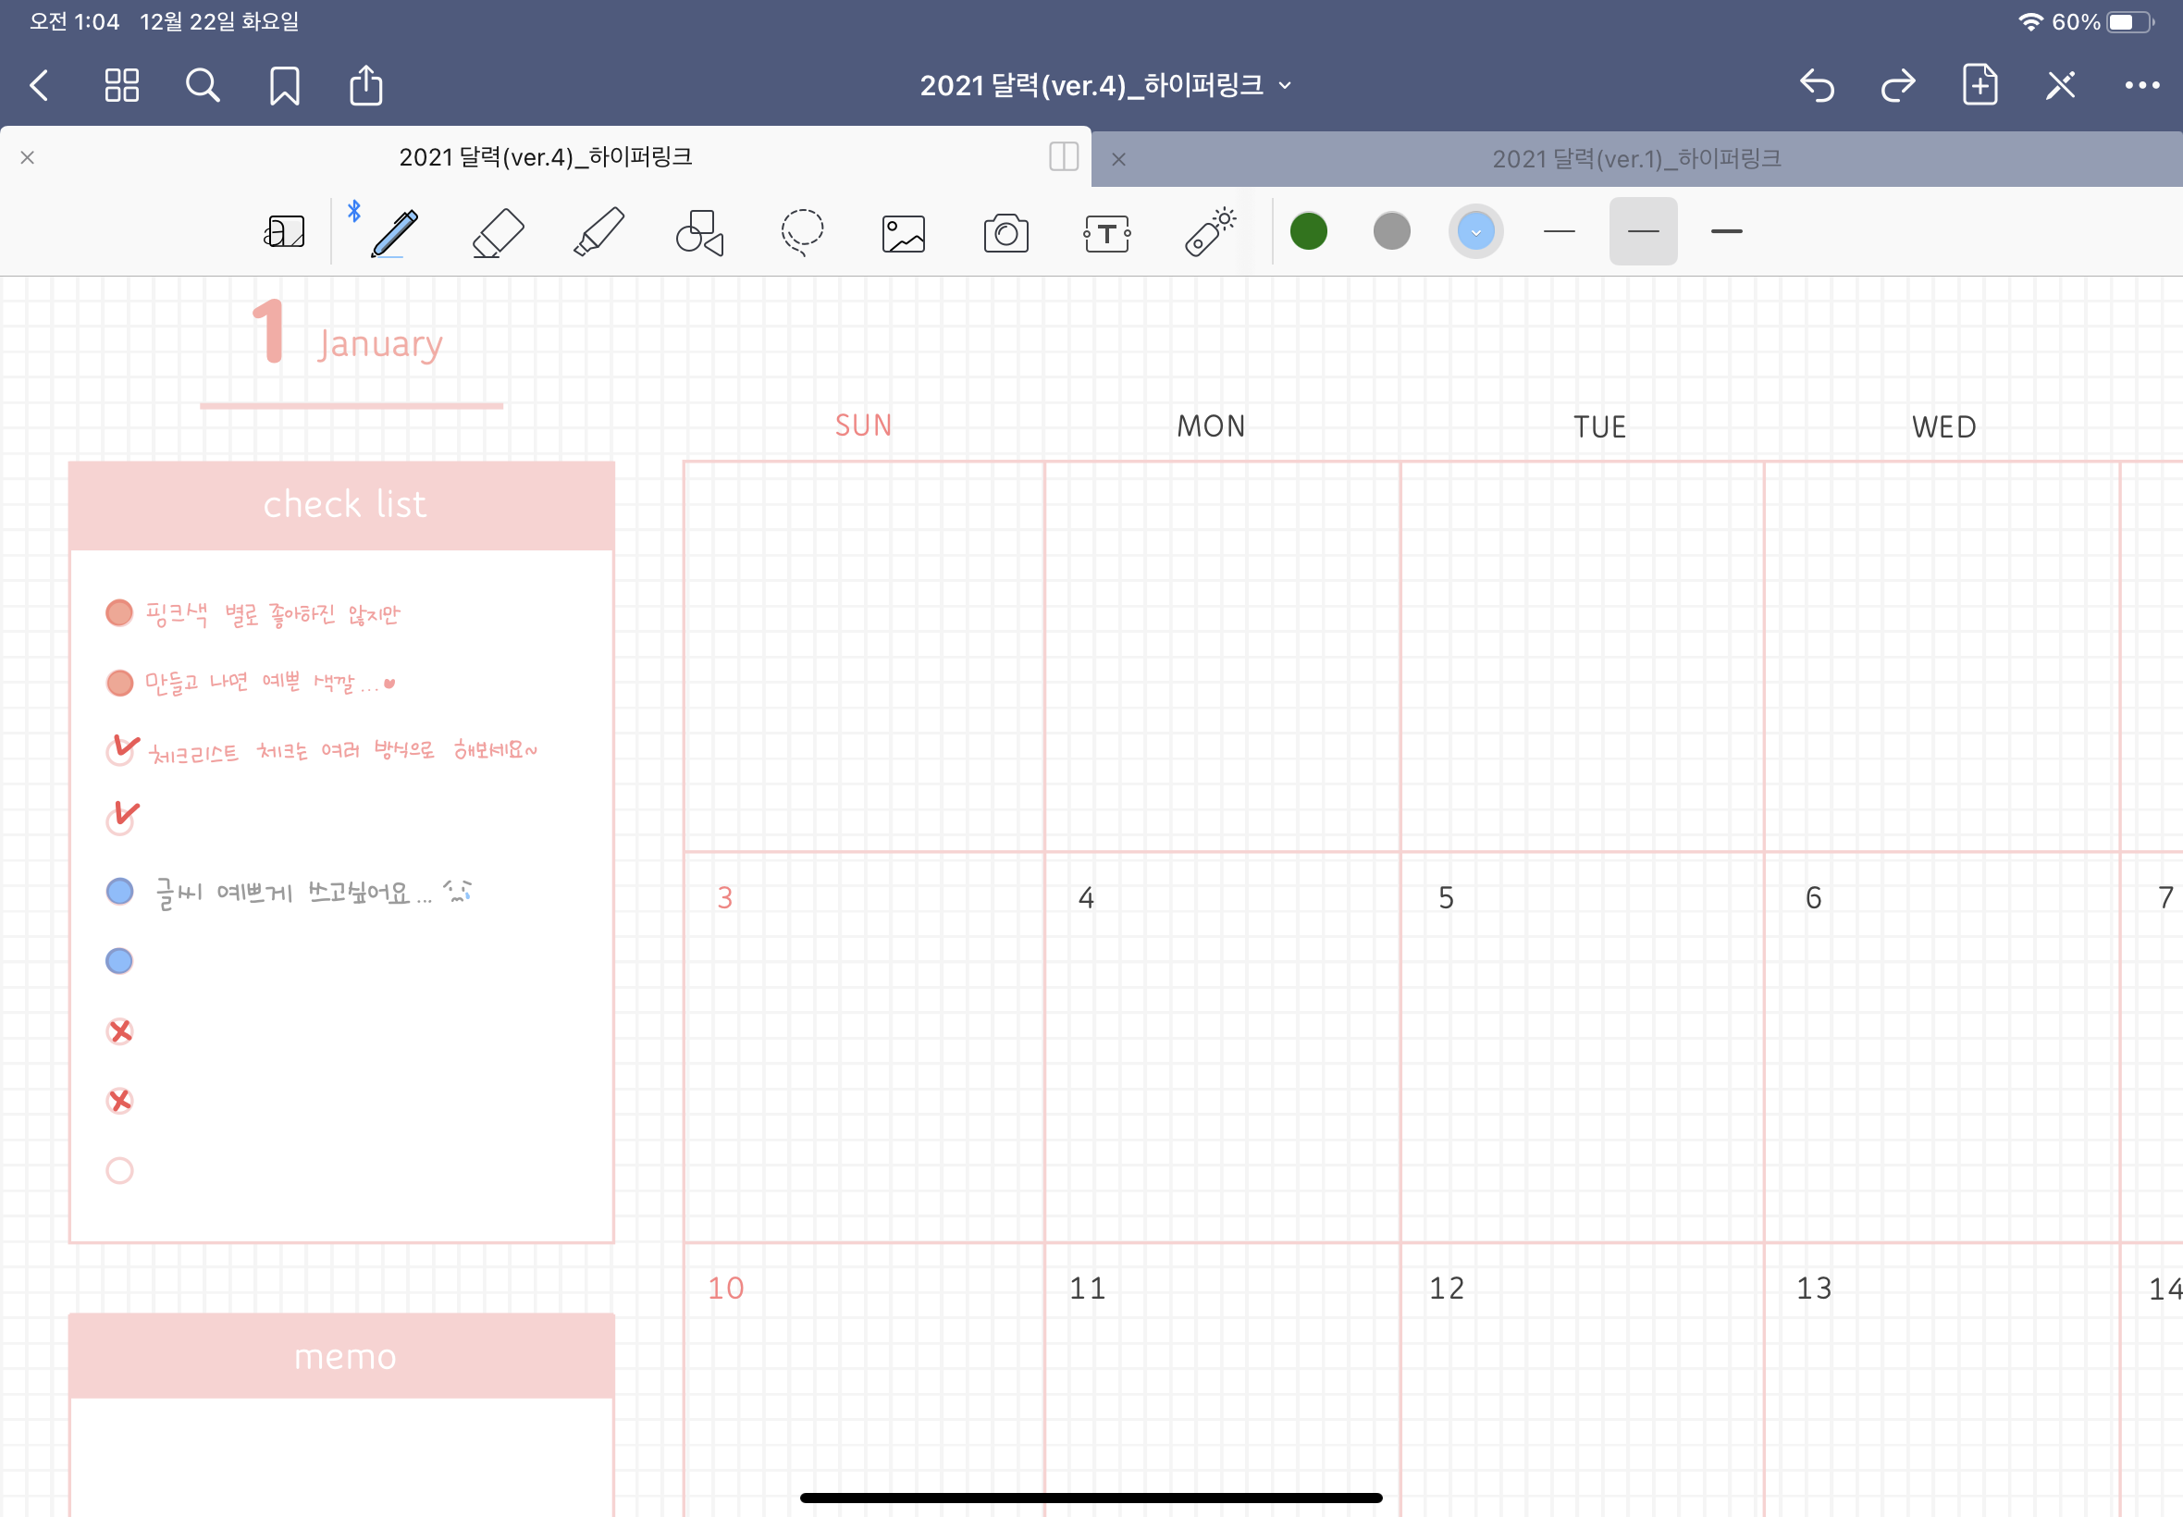Undo the last stroke
The width and height of the screenshot is (2183, 1517).
1816,85
